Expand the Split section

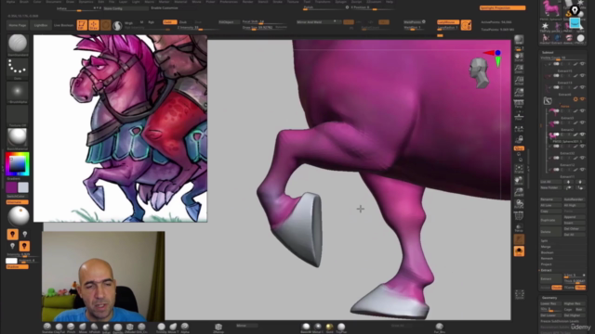(x=544, y=240)
